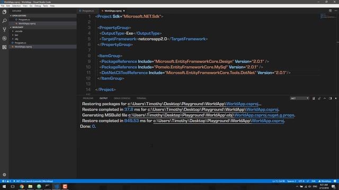Open the errors and warnings status indicator
The image size is (339, 190).
(x=6, y=181)
